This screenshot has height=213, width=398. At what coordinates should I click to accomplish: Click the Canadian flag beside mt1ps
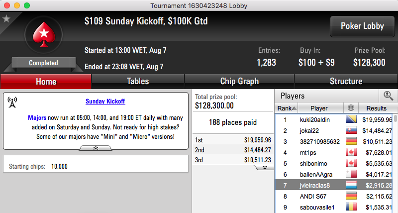(x=351, y=152)
